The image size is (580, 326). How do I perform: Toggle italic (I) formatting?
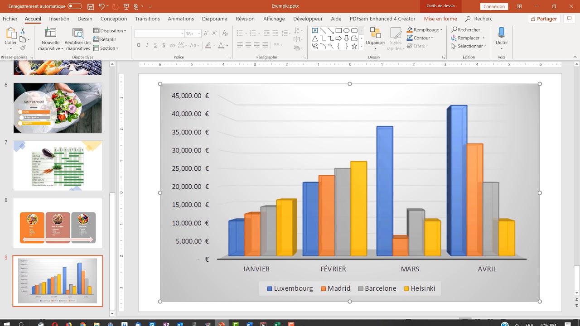pyautogui.click(x=147, y=45)
